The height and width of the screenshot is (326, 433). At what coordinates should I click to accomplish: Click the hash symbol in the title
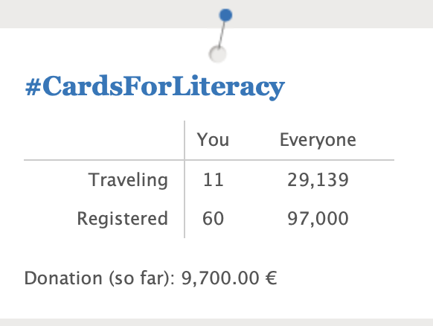(x=33, y=88)
